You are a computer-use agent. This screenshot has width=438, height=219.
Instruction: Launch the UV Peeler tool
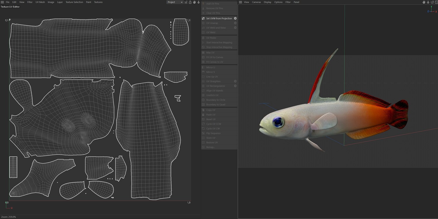click(219, 38)
